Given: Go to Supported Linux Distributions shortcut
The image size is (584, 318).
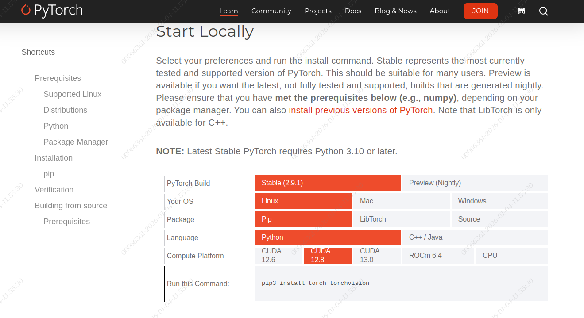Looking at the screenshot, I should point(73,102).
